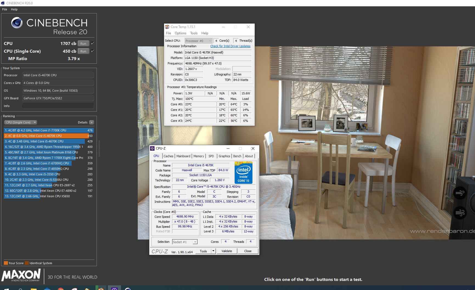
Task: Open the Cinebench Help menu
Action: coord(14,9)
